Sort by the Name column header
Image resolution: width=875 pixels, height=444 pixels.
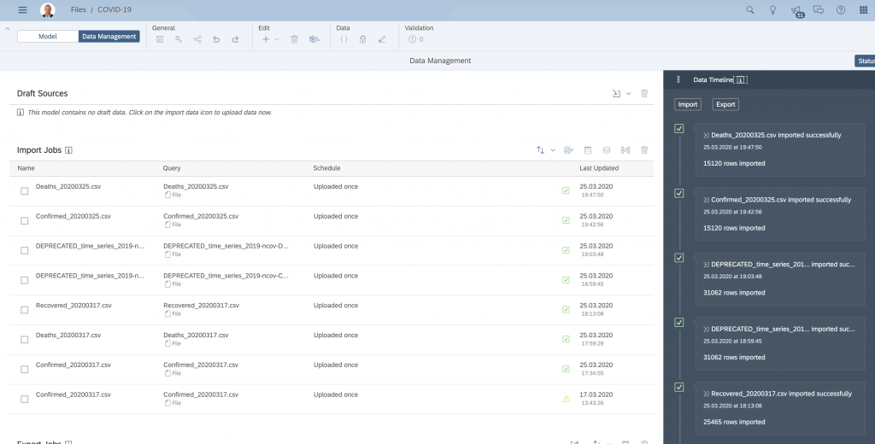coord(26,168)
